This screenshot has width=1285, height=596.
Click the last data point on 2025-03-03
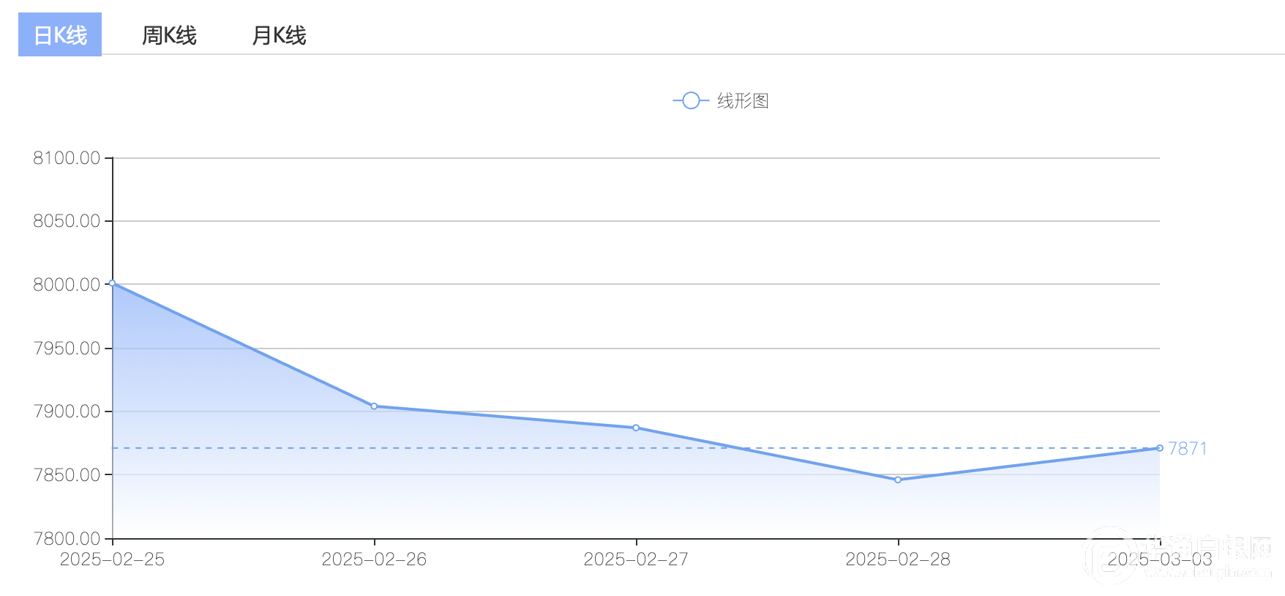pyautogui.click(x=1160, y=448)
